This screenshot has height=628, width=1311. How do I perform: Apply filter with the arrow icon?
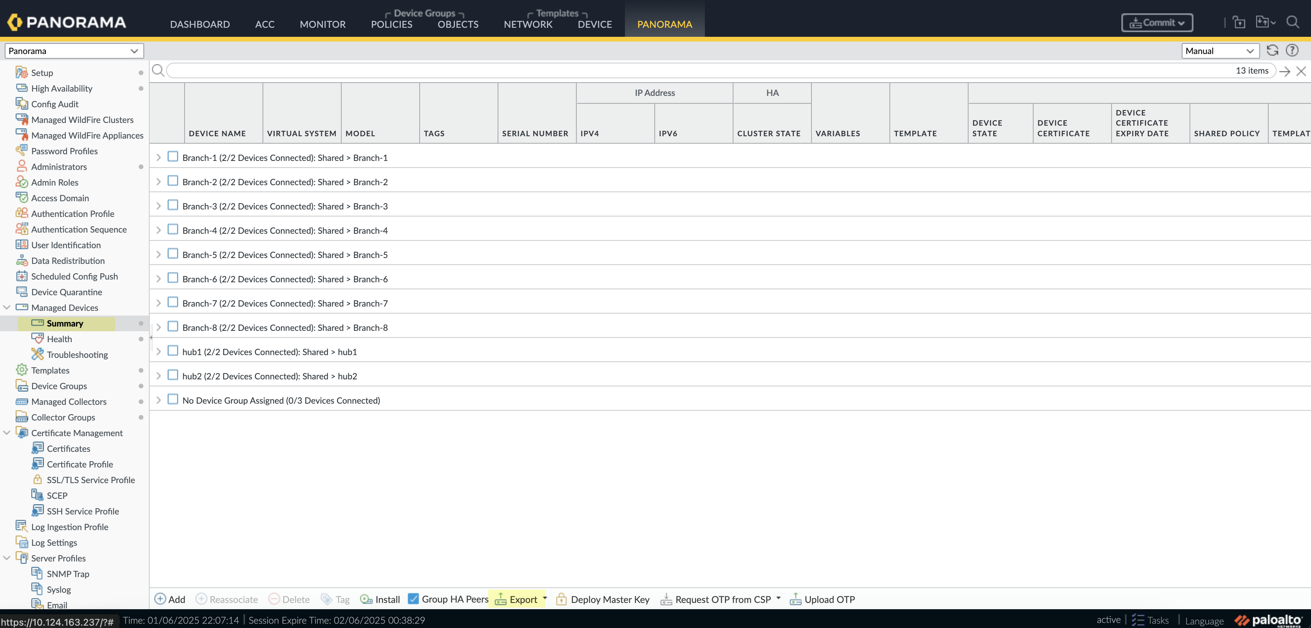tap(1284, 71)
